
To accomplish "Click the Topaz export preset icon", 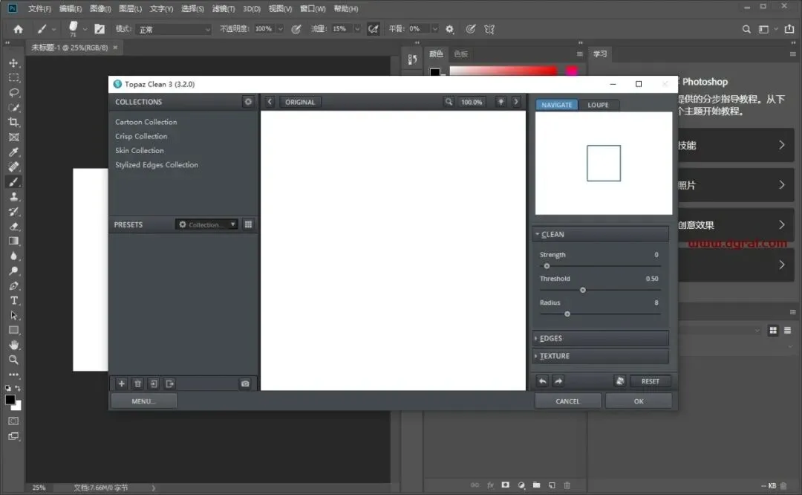I will [x=170, y=384].
